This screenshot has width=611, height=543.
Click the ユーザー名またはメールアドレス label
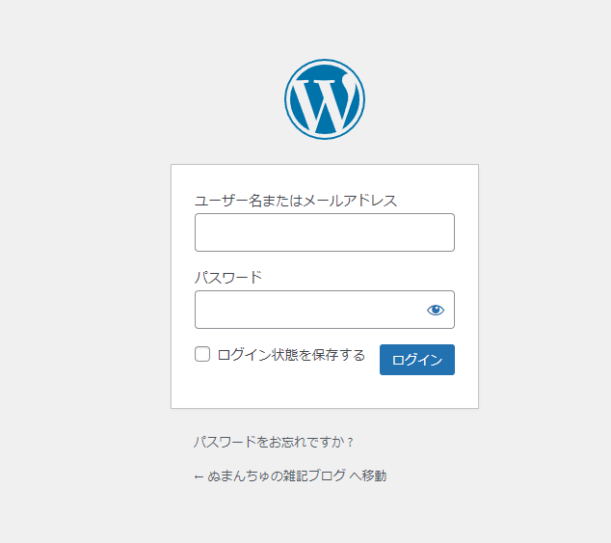[x=296, y=201]
